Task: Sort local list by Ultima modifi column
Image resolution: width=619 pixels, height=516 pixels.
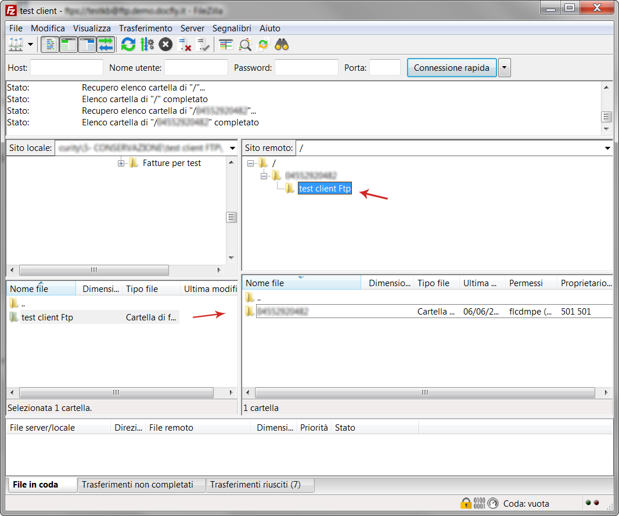Action: [209, 289]
